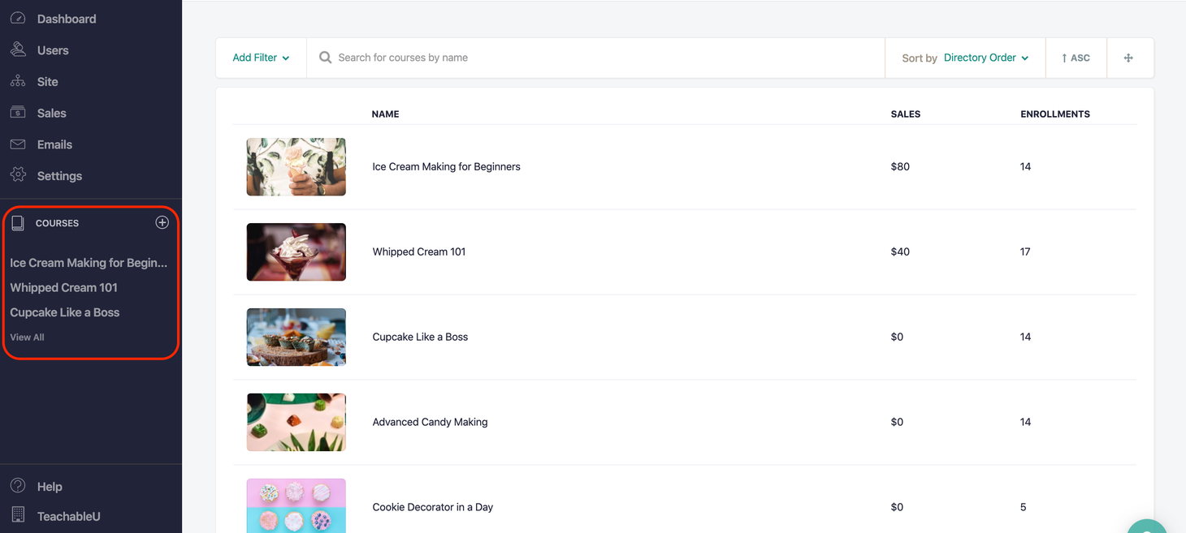The width and height of the screenshot is (1186, 533).
Task: Click Advanced Candy Making thumbnail
Action: click(x=296, y=422)
